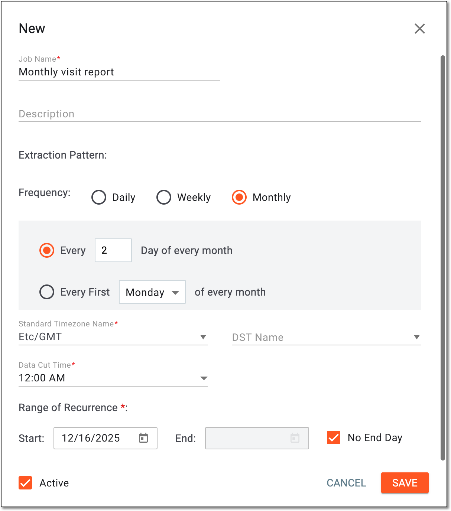Click the SAVE button
The height and width of the screenshot is (511, 451).
point(405,483)
